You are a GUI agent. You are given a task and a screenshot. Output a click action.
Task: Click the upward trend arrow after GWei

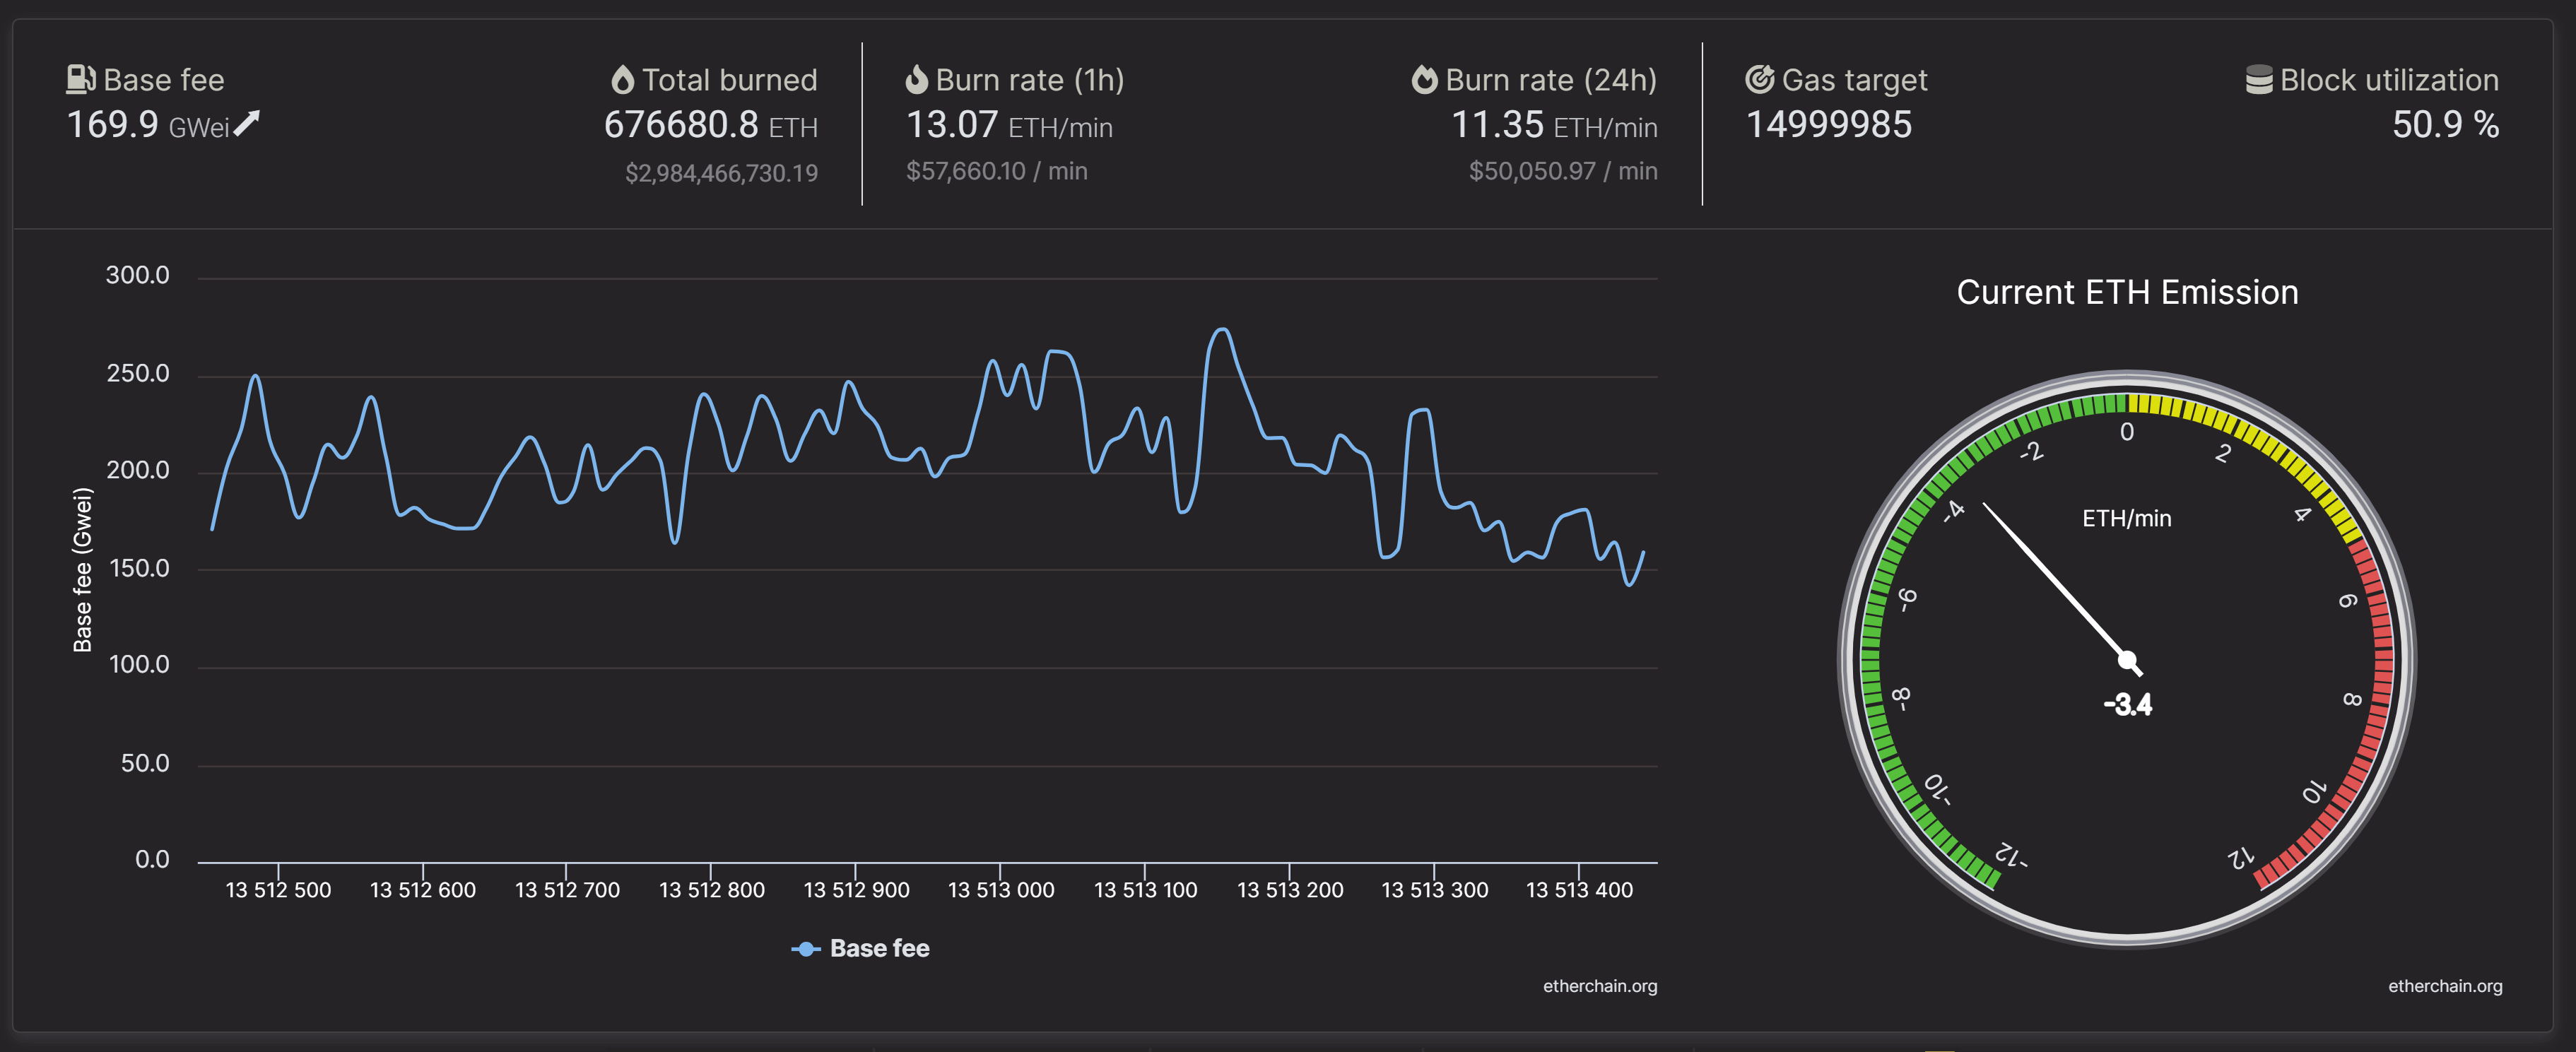pyautogui.click(x=247, y=124)
